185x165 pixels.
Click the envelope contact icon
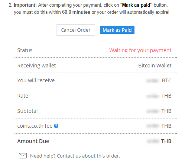coord(23,156)
